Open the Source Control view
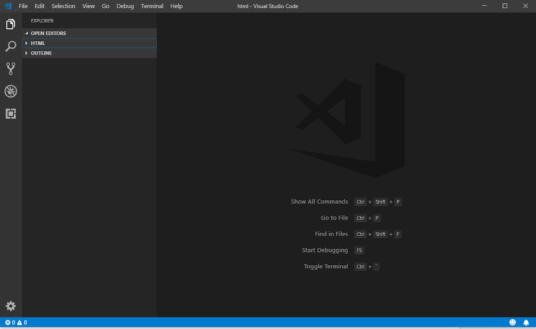The height and width of the screenshot is (329, 536). tap(10, 69)
